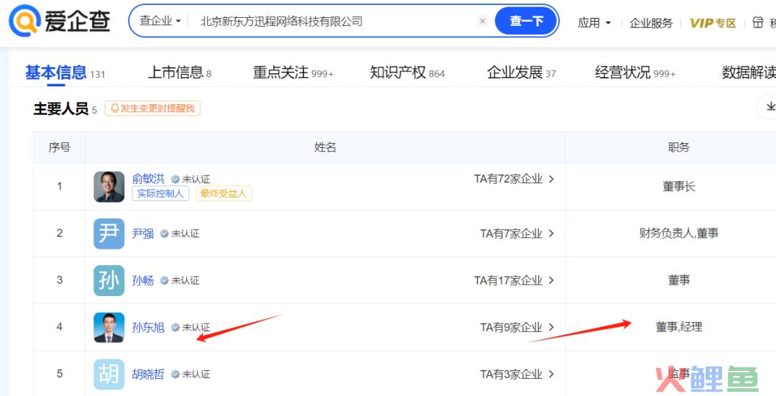Screen dimensions: 776x396
Task: Open the 经营状况 tab
Action: (634, 73)
